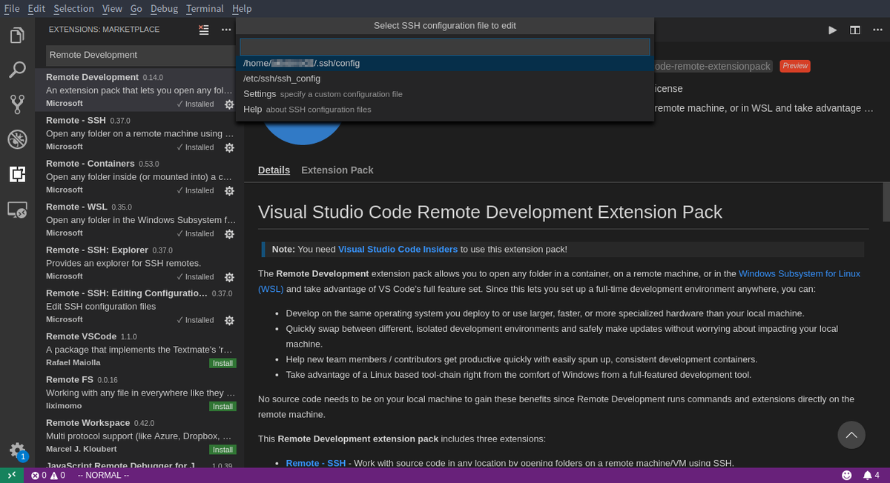The height and width of the screenshot is (483, 890).
Task: Open editor More Actions ellipsis at top right
Action: [877, 30]
